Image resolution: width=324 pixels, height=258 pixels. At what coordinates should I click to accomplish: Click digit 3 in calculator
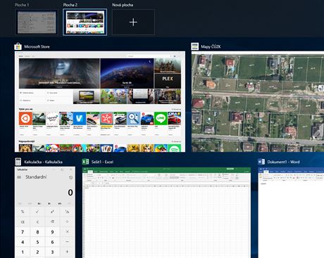[52, 252]
